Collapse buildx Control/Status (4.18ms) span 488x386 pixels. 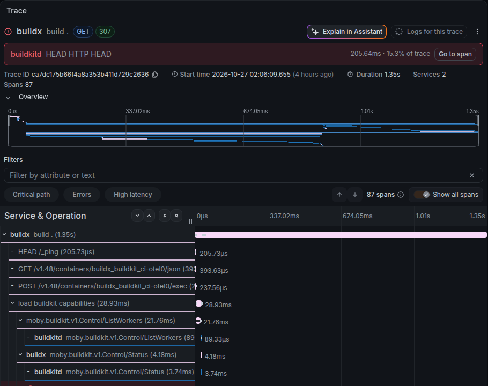[x=20, y=354]
